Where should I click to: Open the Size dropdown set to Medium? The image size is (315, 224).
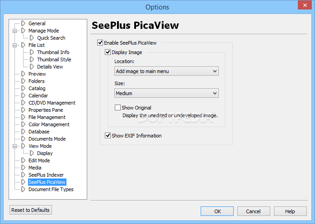166,93
